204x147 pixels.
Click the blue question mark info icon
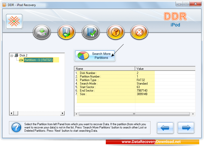[16, 128]
